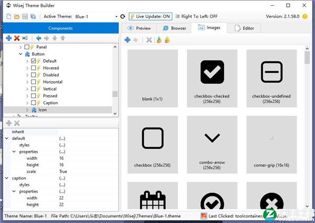Click grey arrow beside Images add icon
The width and height of the screenshot is (315, 223).
pos(135,40)
